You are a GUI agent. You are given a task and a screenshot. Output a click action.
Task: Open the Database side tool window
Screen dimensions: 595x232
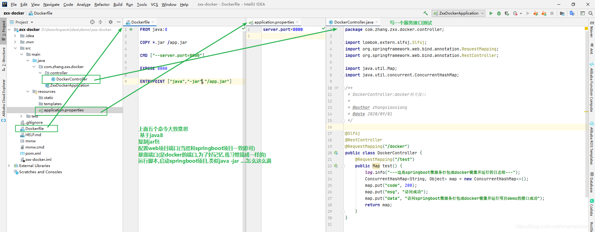592,182
